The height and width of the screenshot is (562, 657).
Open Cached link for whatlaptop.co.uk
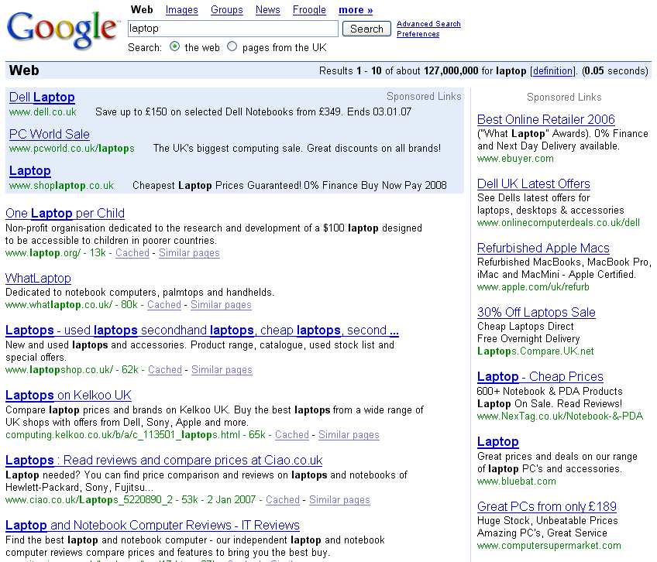(x=164, y=305)
